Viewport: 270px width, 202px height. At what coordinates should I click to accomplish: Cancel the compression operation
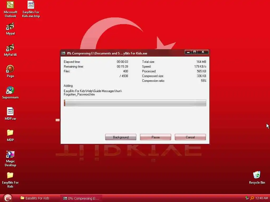click(x=190, y=137)
